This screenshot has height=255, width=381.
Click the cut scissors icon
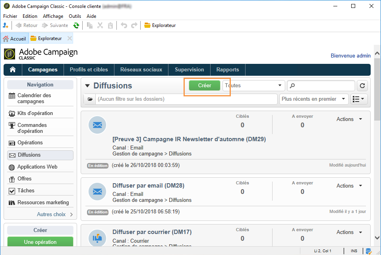pyautogui.click(x=100, y=25)
